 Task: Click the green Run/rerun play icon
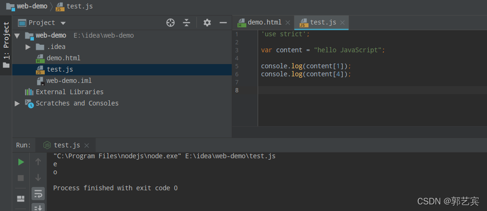click(x=21, y=162)
